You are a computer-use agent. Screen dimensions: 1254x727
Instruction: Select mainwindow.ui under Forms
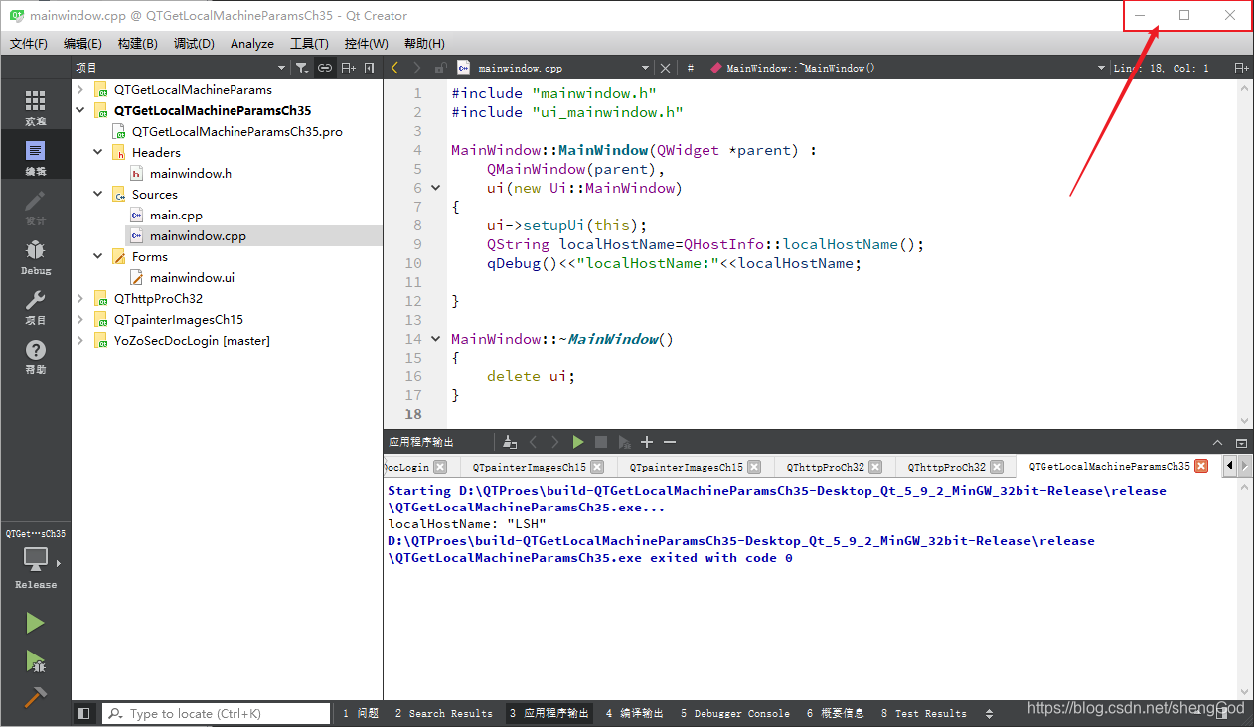(x=192, y=277)
